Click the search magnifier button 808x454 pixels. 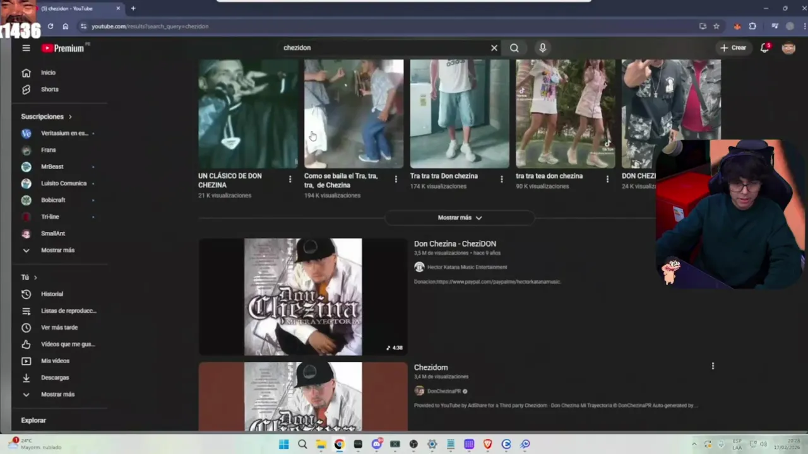click(x=514, y=48)
